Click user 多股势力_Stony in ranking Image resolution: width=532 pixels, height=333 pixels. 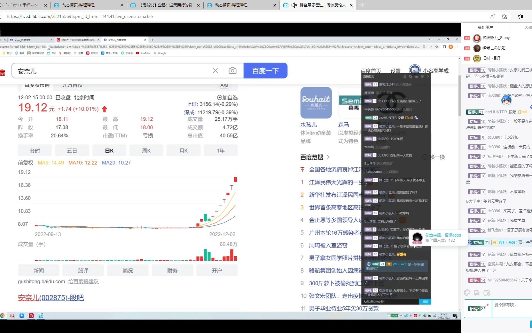tap(496, 38)
